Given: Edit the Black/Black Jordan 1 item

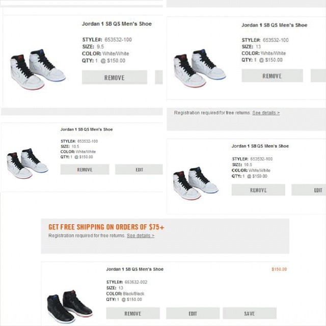Looking at the screenshot, I should 193,313.
